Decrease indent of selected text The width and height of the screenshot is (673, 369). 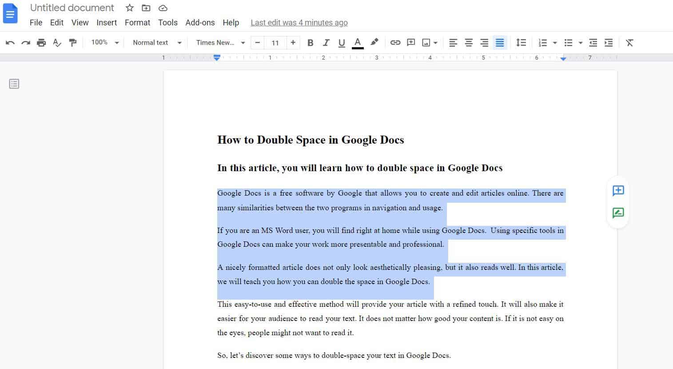[593, 43]
